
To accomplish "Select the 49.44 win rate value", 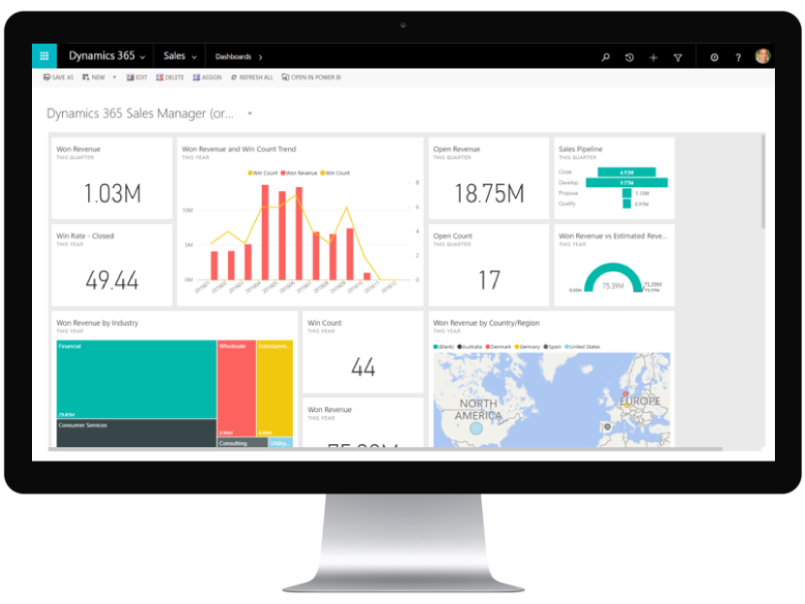I will [x=112, y=280].
